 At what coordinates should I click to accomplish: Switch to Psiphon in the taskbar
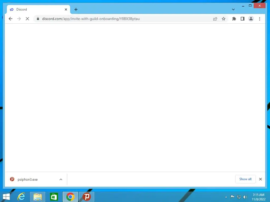[86, 197]
